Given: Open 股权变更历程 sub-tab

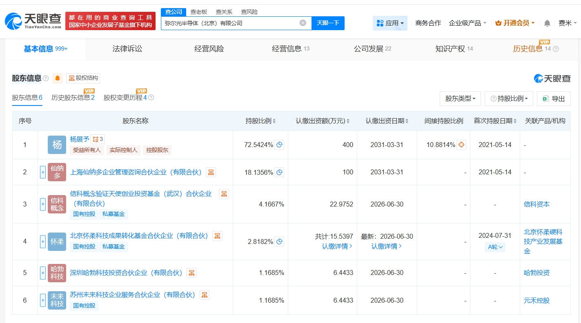Looking at the screenshot, I should click(125, 98).
